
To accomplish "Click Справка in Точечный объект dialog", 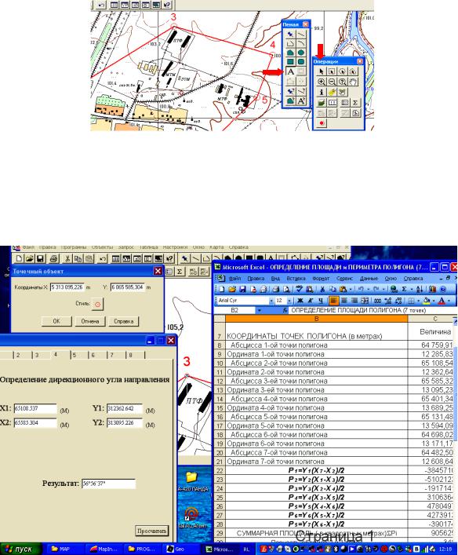I will point(123,321).
